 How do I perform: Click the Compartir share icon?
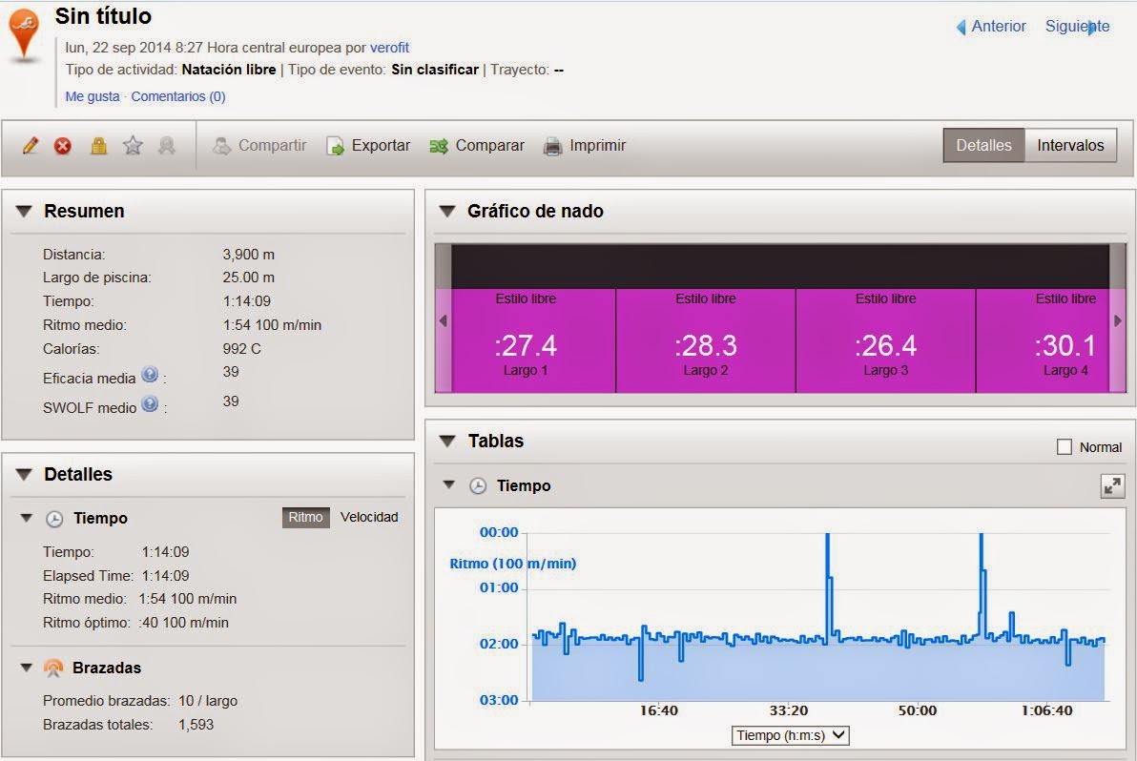[221, 146]
